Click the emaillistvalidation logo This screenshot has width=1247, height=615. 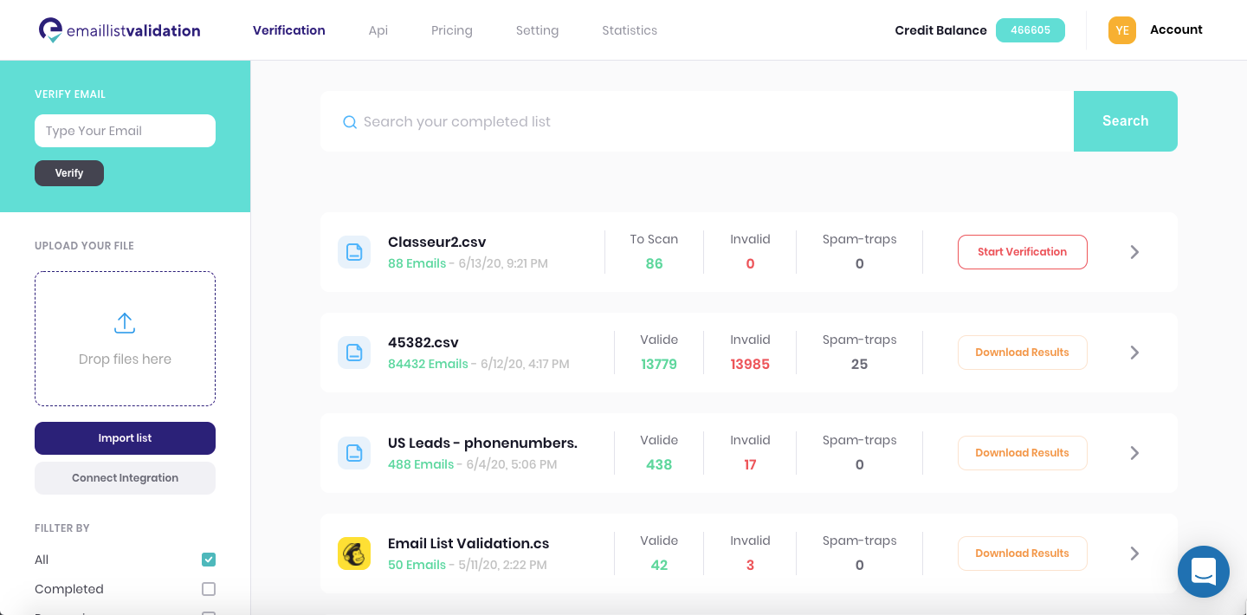[x=120, y=29]
